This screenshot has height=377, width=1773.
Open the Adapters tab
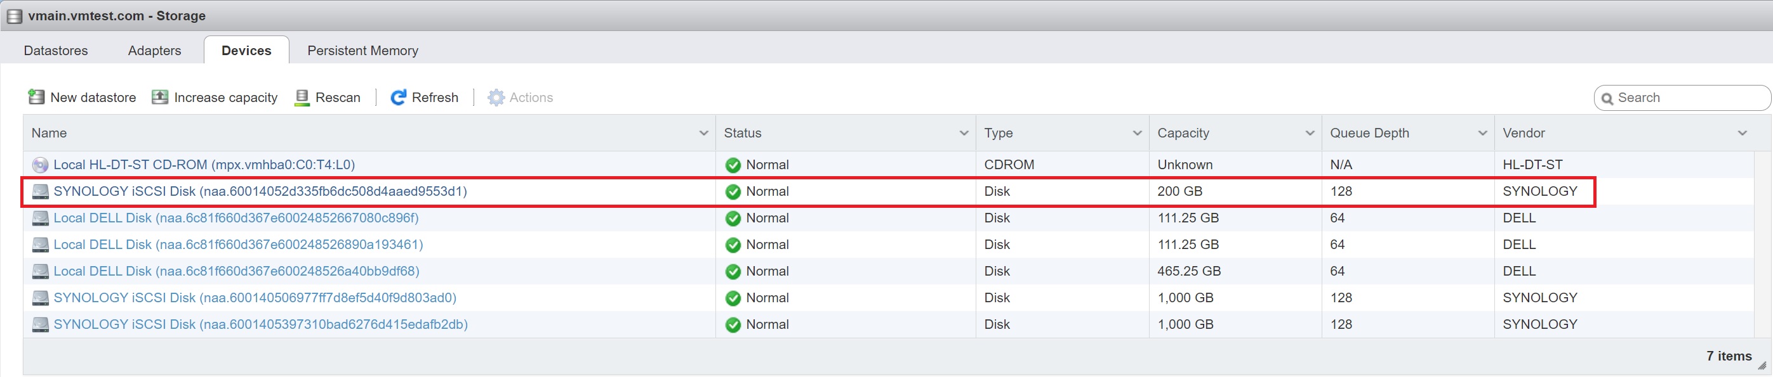[154, 51]
